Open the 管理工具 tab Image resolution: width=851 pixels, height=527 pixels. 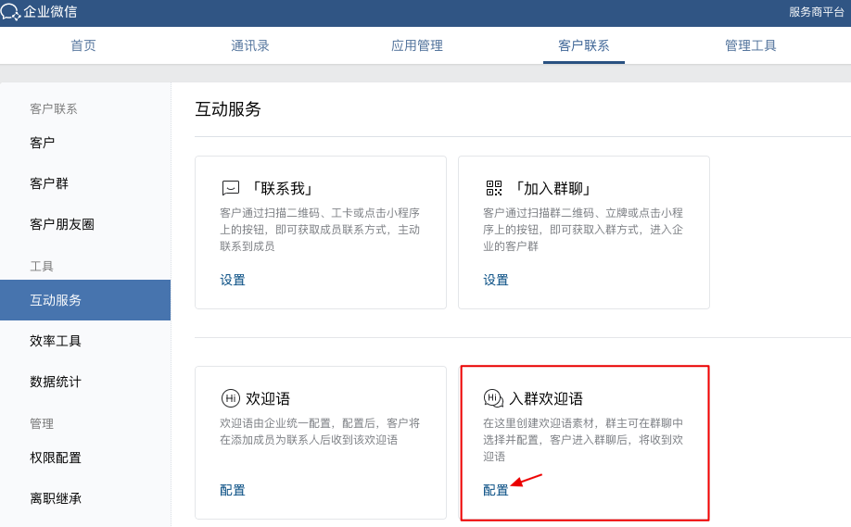pyautogui.click(x=751, y=45)
